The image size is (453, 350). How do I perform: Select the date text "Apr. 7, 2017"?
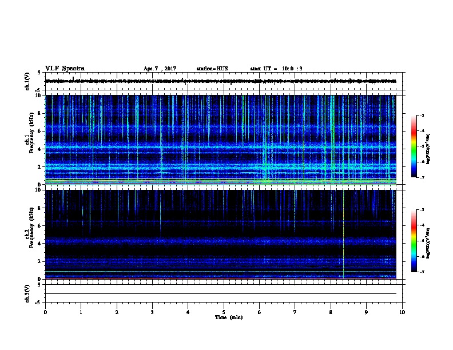coord(160,69)
